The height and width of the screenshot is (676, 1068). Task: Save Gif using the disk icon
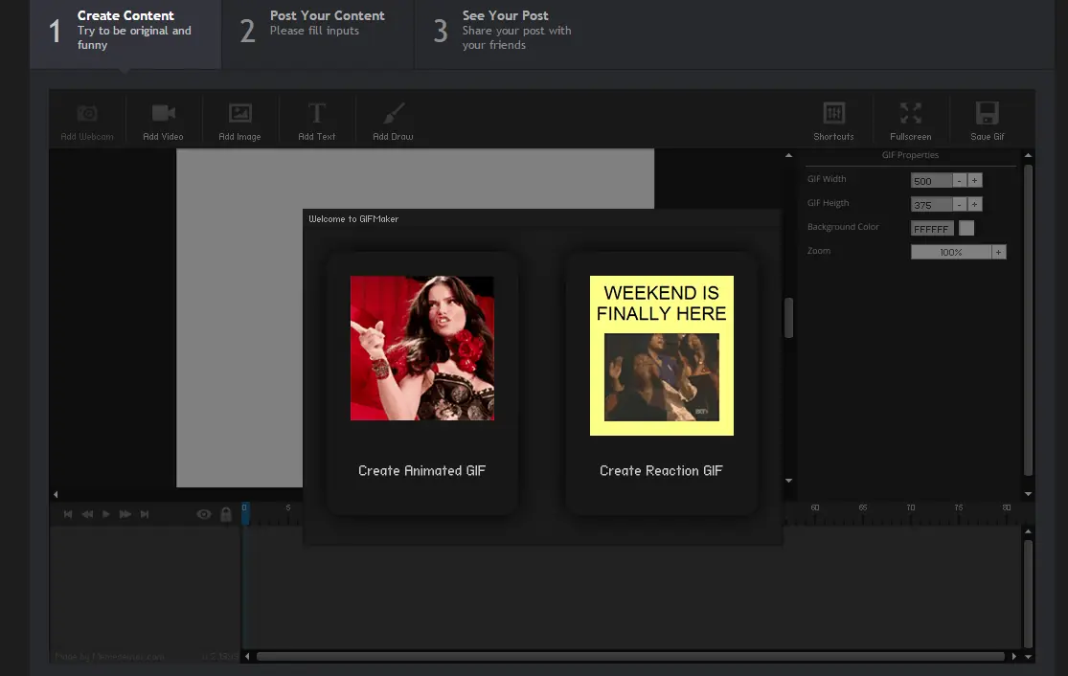[987, 122]
